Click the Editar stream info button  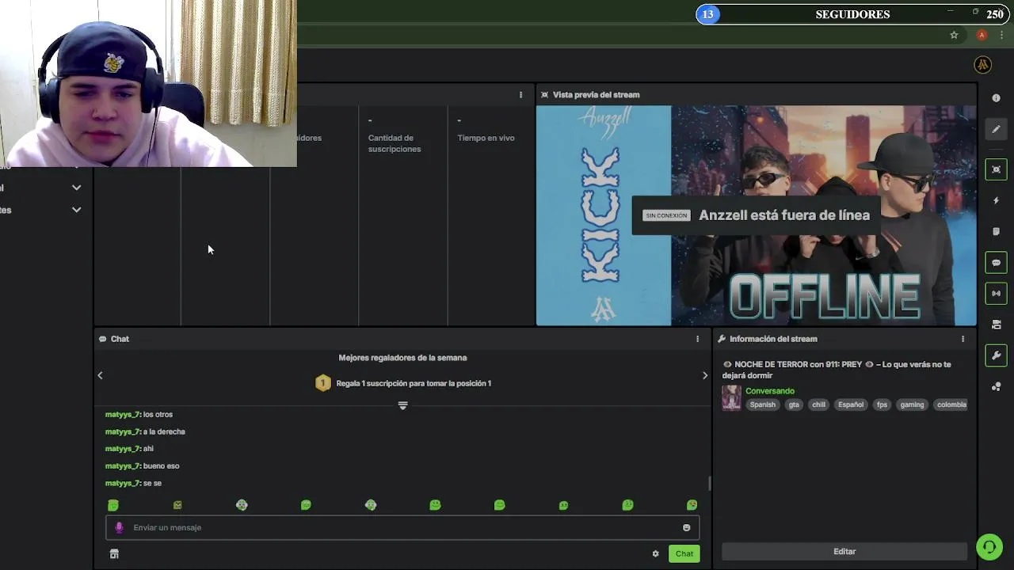coord(844,552)
